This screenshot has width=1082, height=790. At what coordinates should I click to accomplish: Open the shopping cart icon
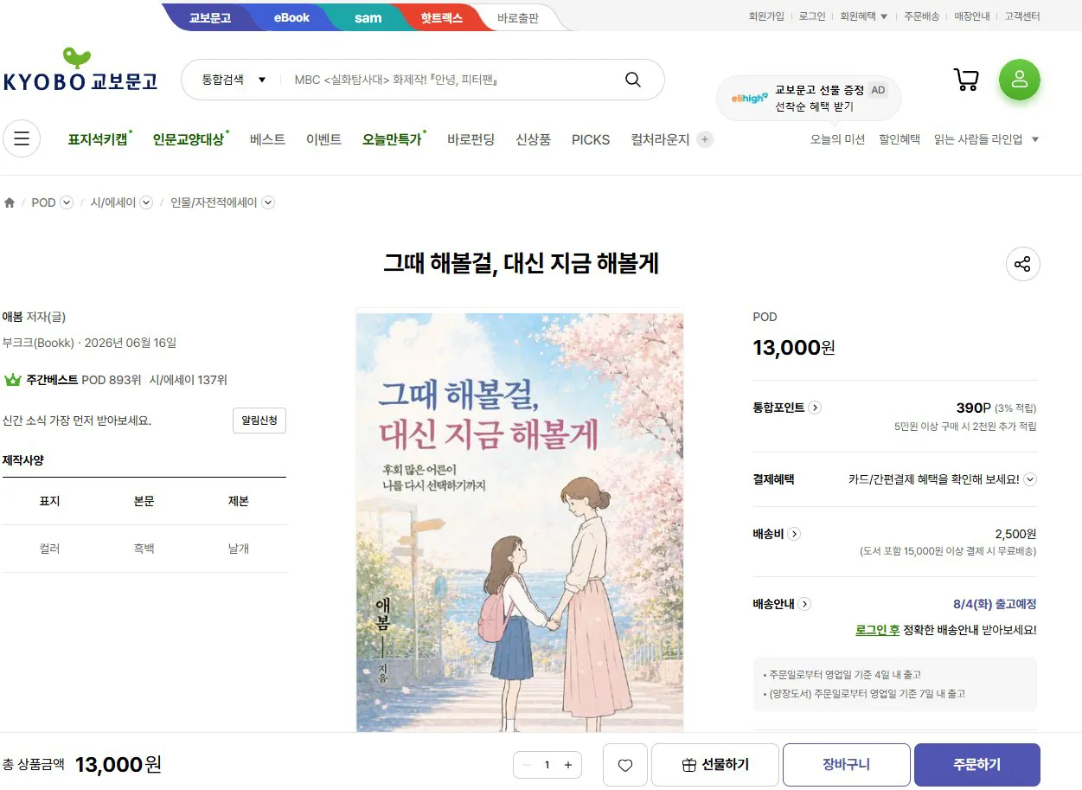(966, 80)
